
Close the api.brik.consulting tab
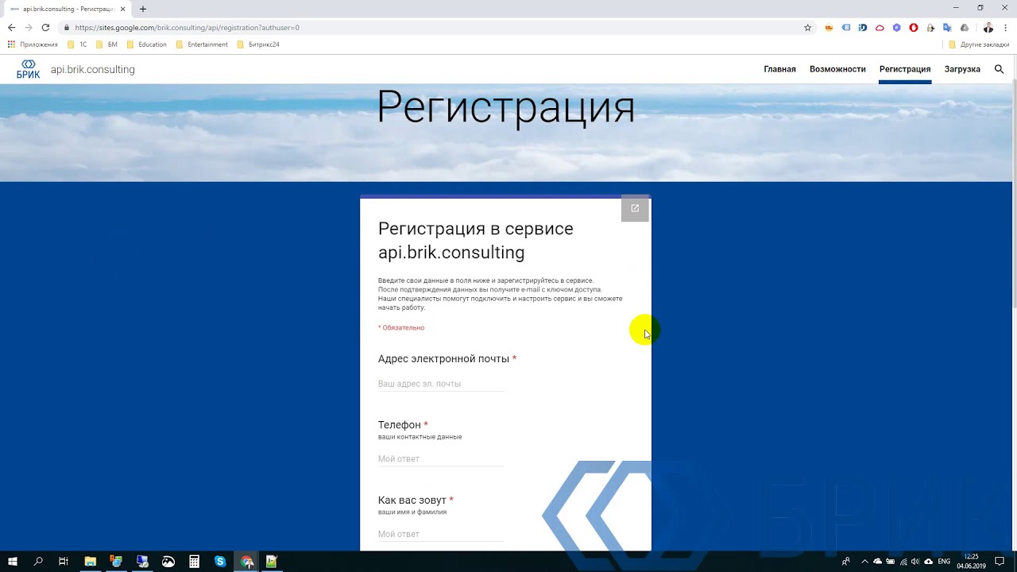pos(123,9)
